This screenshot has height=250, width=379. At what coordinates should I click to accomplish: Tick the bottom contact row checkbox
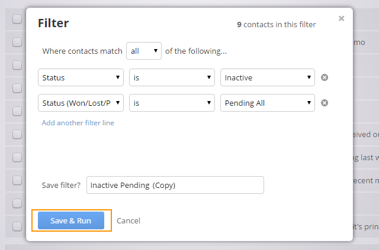pos(17,226)
